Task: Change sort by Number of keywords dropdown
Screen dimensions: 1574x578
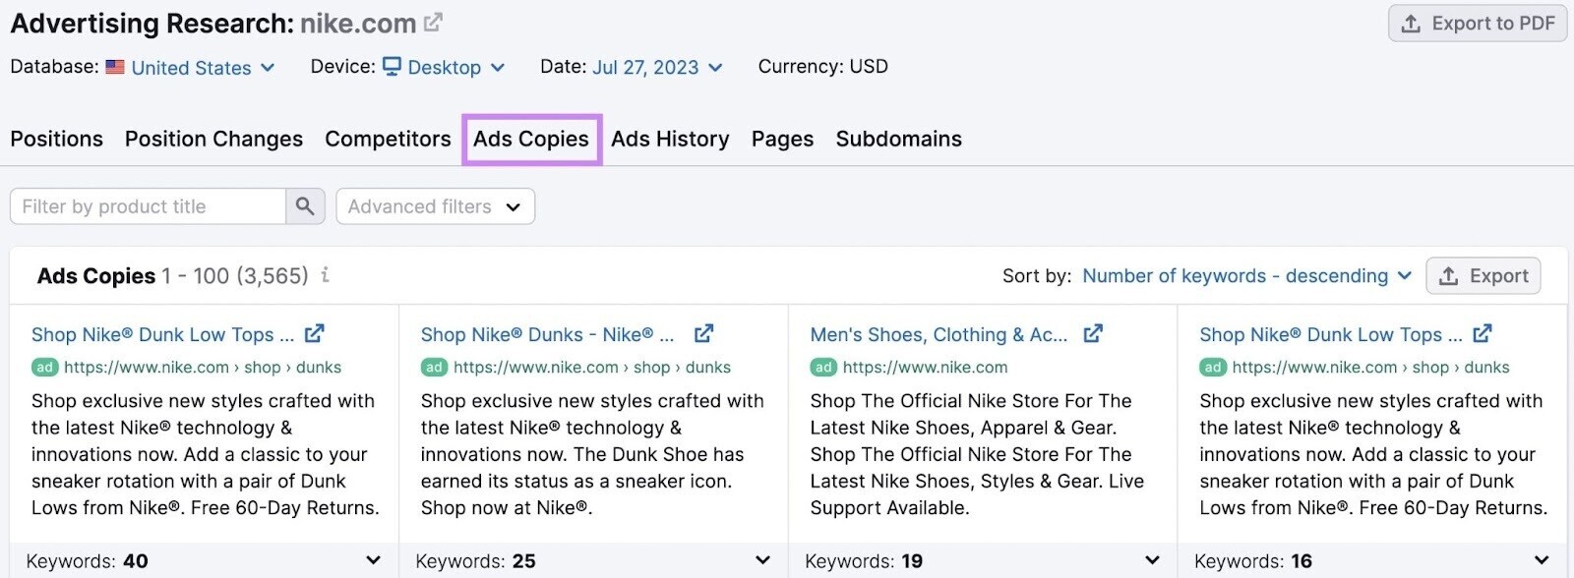Action: (1246, 276)
